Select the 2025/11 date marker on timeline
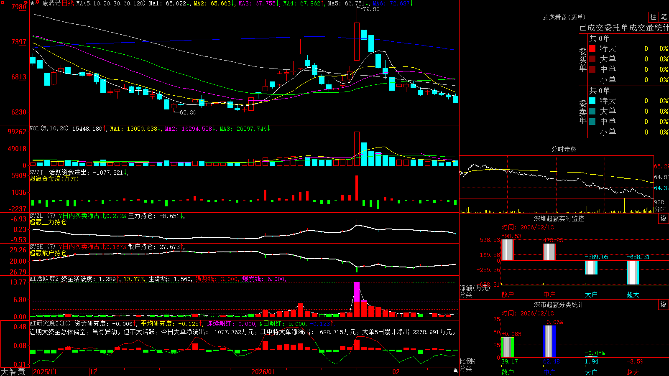This screenshot has height=376, width=669. pyautogui.click(x=45, y=372)
